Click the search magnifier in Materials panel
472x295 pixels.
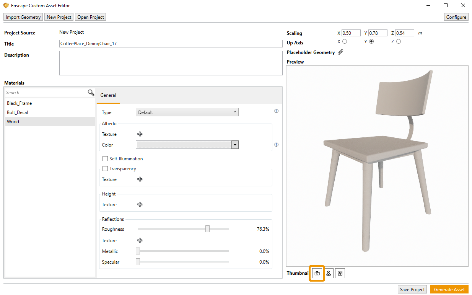[x=91, y=92]
